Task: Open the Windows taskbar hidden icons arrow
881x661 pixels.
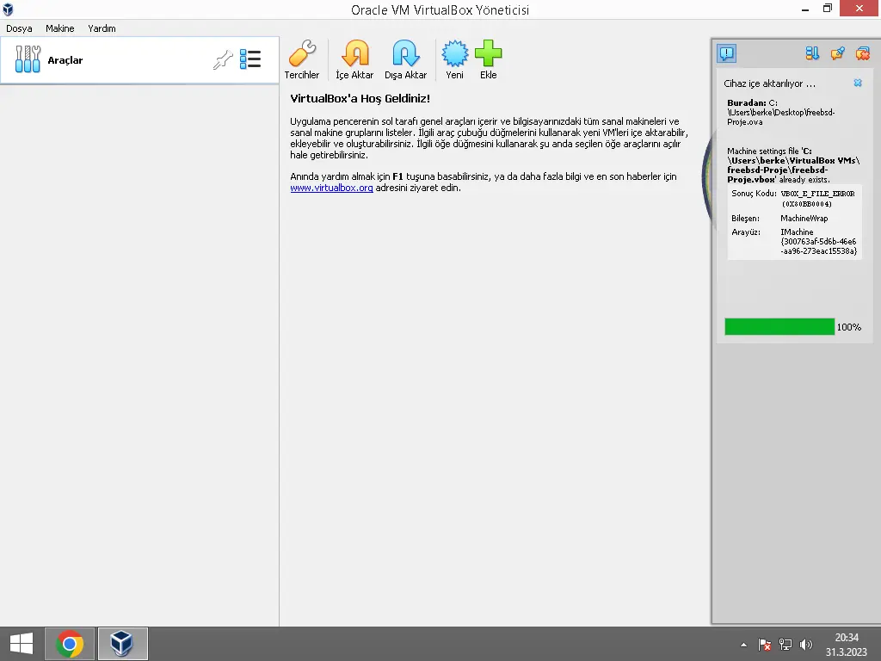Action: (743, 644)
